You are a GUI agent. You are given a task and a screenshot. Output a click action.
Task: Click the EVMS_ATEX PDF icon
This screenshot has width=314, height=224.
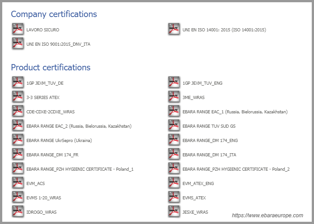tap(174, 197)
